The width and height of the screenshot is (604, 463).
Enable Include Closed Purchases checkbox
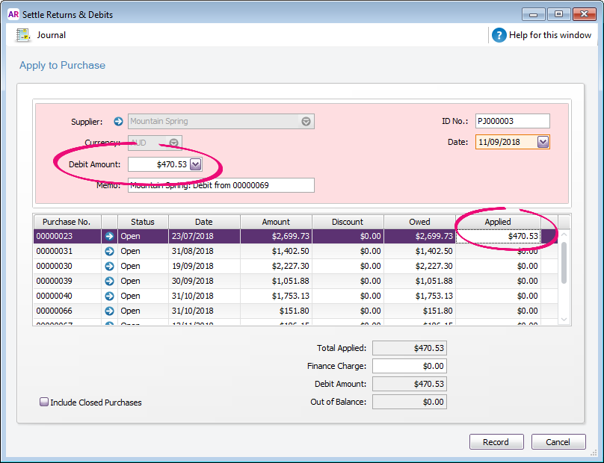click(44, 402)
